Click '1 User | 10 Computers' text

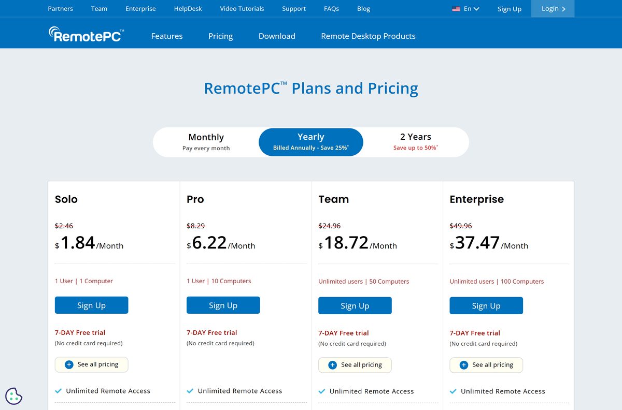[219, 281]
